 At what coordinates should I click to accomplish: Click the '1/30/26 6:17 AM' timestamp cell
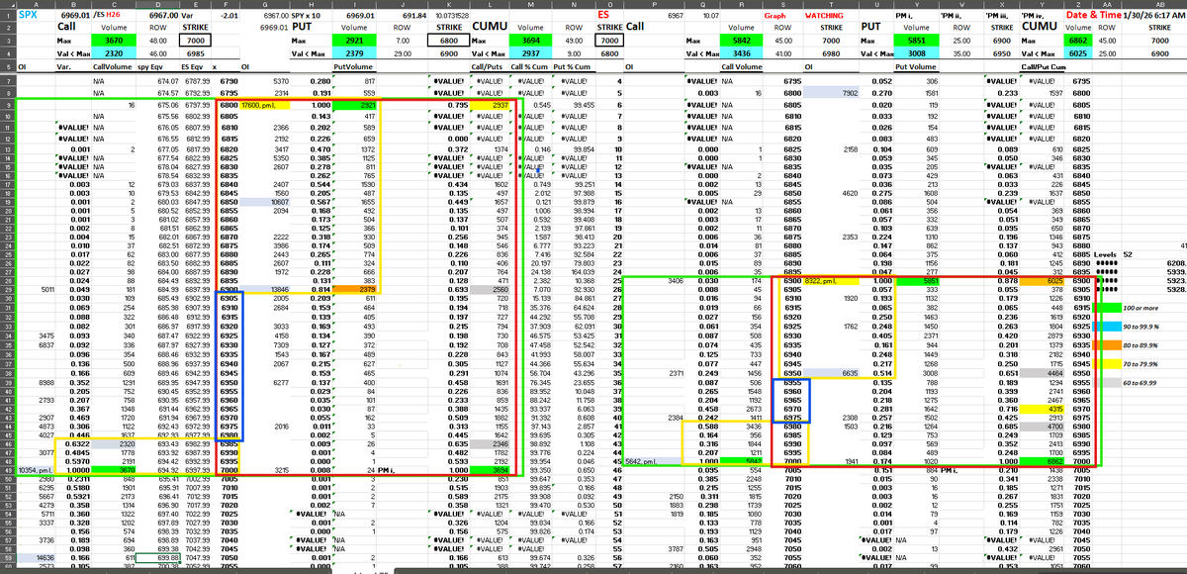[x=1153, y=16]
